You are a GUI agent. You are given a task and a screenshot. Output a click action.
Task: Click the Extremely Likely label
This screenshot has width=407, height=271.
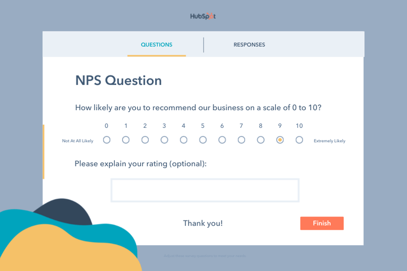tap(329, 141)
